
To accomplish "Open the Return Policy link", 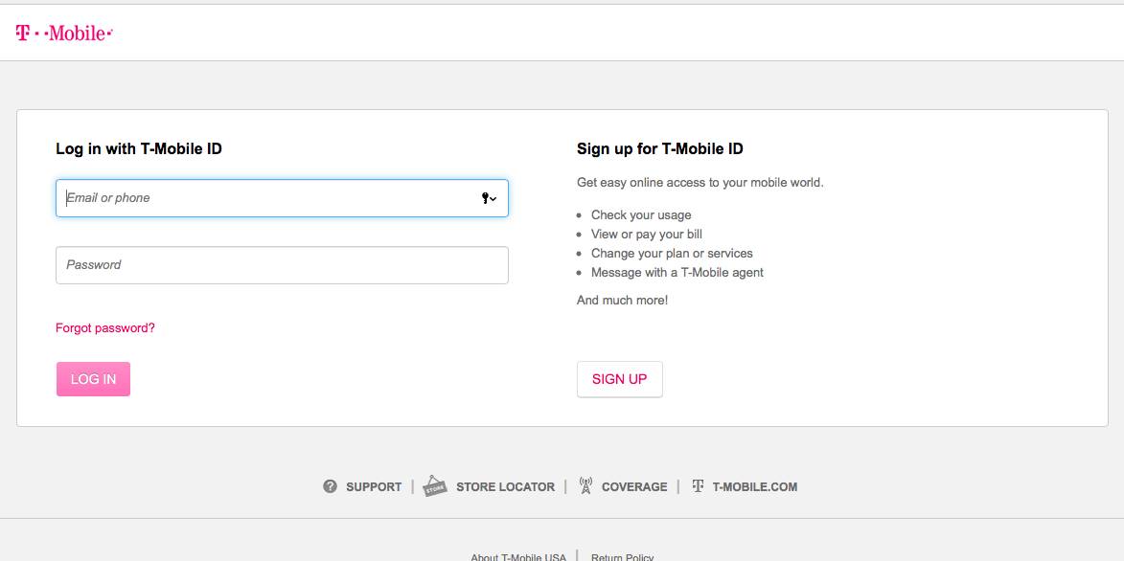I will click(x=623, y=557).
